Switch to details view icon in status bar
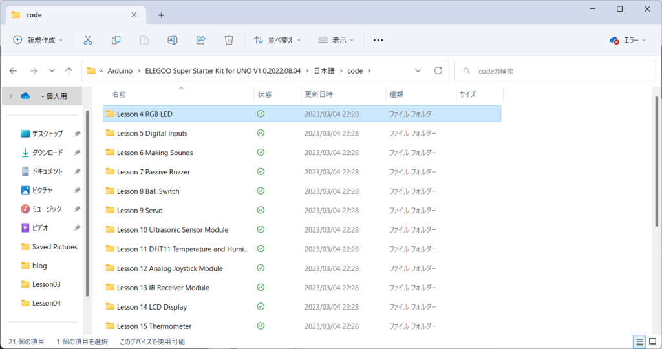Image resolution: width=662 pixels, height=349 pixels. click(639, 342)
